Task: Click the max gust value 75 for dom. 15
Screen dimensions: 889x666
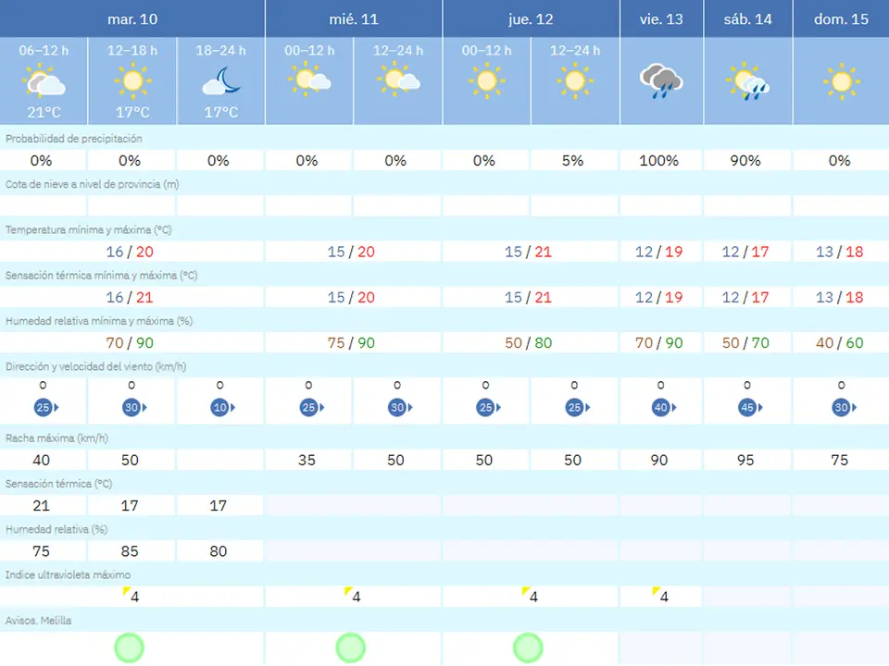Action: point(840,460)
